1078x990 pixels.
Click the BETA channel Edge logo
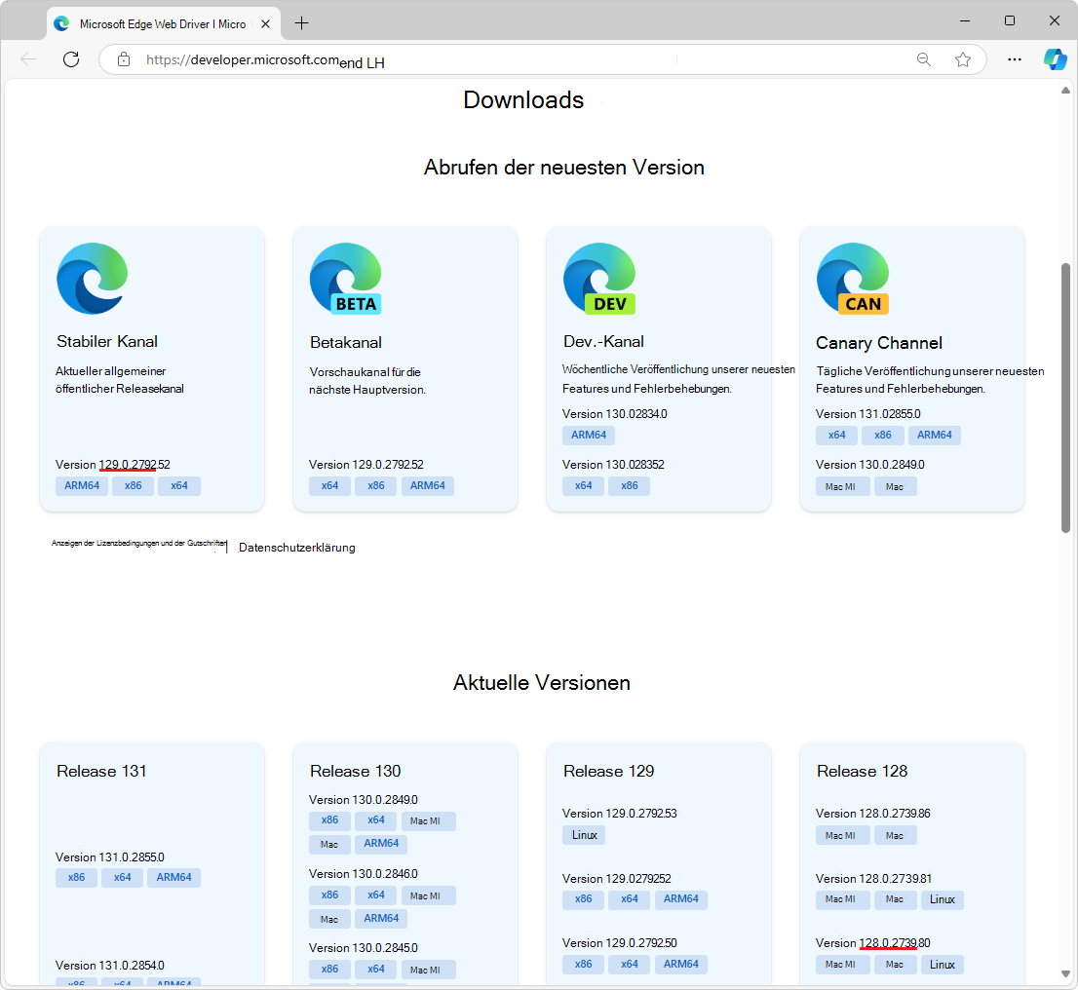(346, 279)
